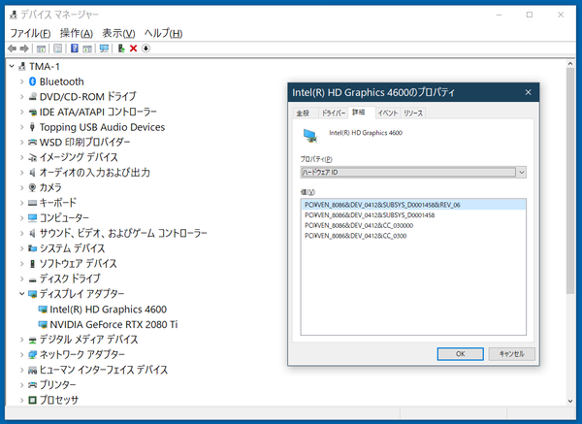Click the red X uninstall device icon
This screenshot has height=424, width=582.
[x=133, y=49]
